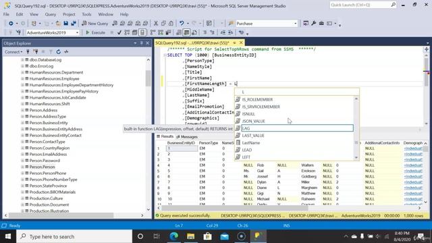
Task: Select Person.EmailAddress in Object Explorer
Action: point(48,155)
